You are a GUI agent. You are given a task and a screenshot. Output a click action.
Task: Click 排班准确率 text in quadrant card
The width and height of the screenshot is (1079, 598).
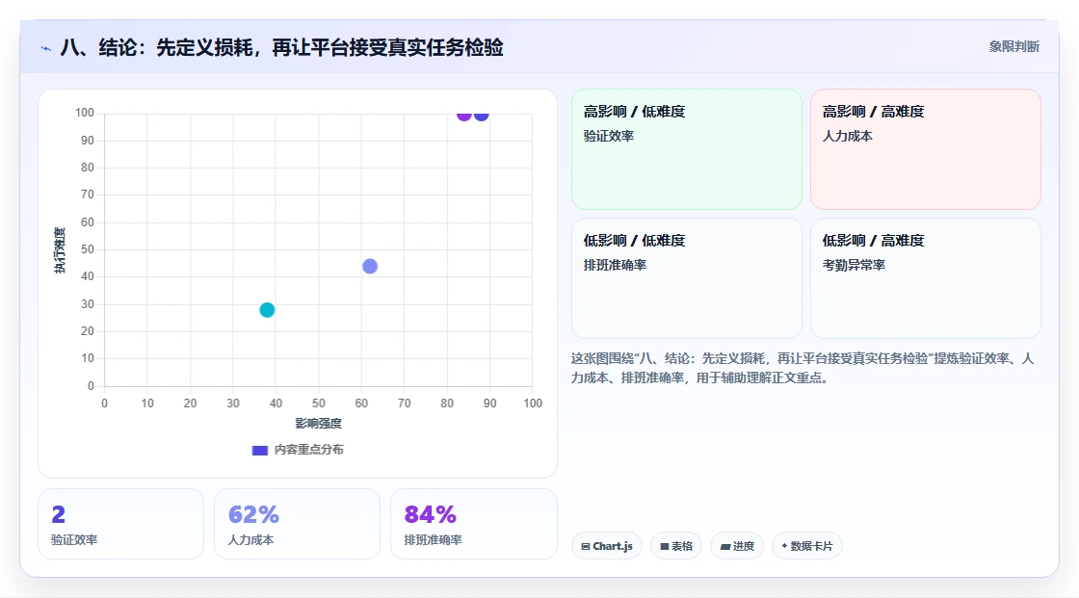coord(615,265)
